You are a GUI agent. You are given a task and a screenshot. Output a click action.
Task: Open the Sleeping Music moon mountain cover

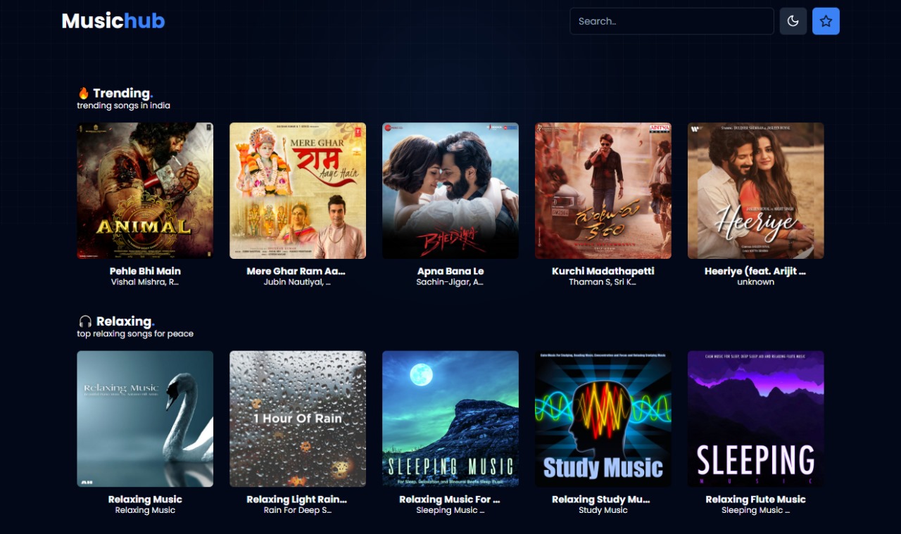(450, 419)
